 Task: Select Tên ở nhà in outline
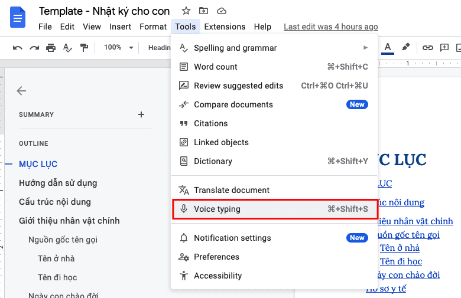[x=56, y=258]
